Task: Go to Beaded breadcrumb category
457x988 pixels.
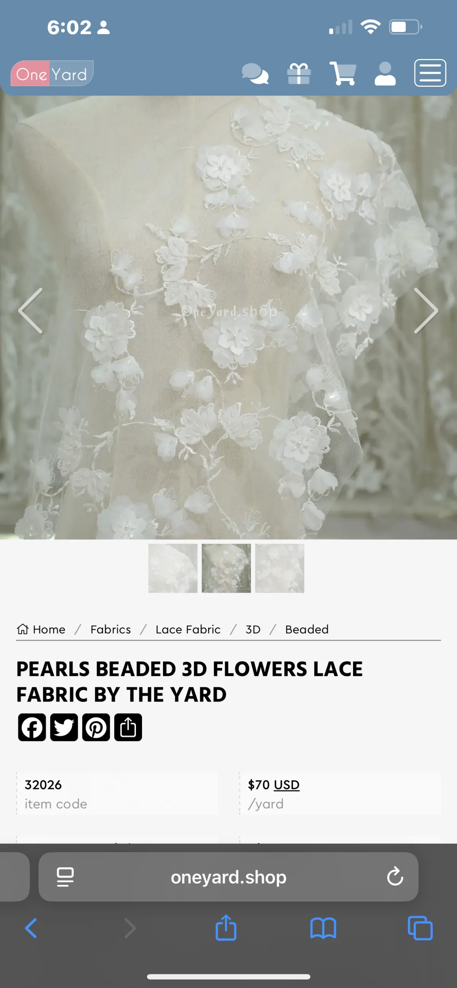Action: click(307, 629)
